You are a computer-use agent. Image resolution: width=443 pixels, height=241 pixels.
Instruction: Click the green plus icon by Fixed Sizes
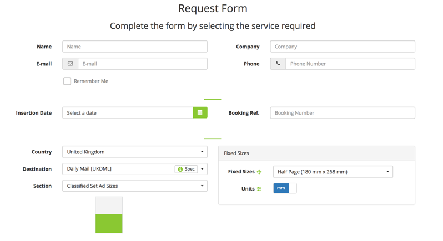(259, 172)
